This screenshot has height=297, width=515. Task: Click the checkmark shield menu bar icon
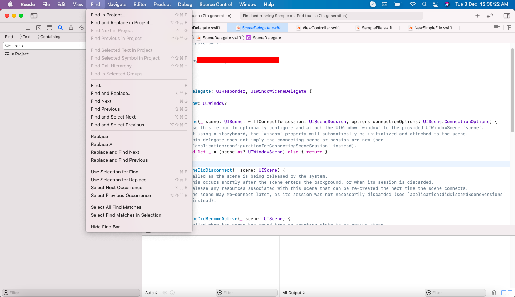(373, 4)
